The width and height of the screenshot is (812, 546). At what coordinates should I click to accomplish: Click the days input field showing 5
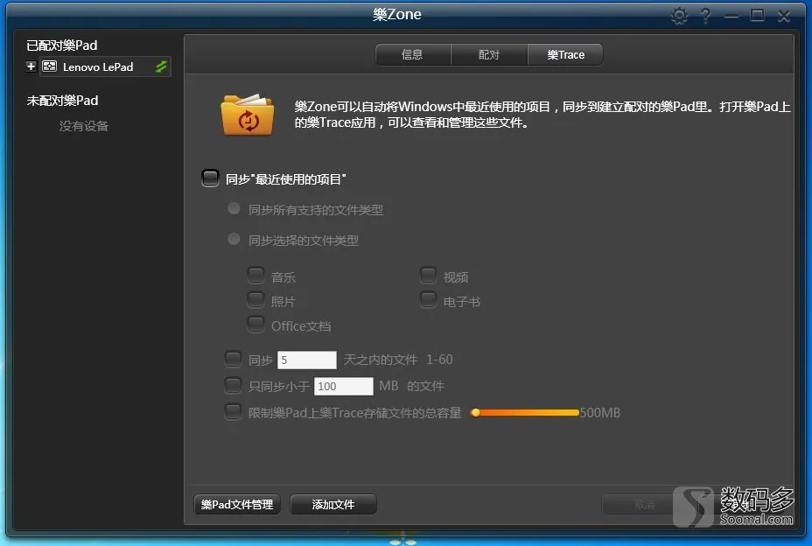pos(307,360)
